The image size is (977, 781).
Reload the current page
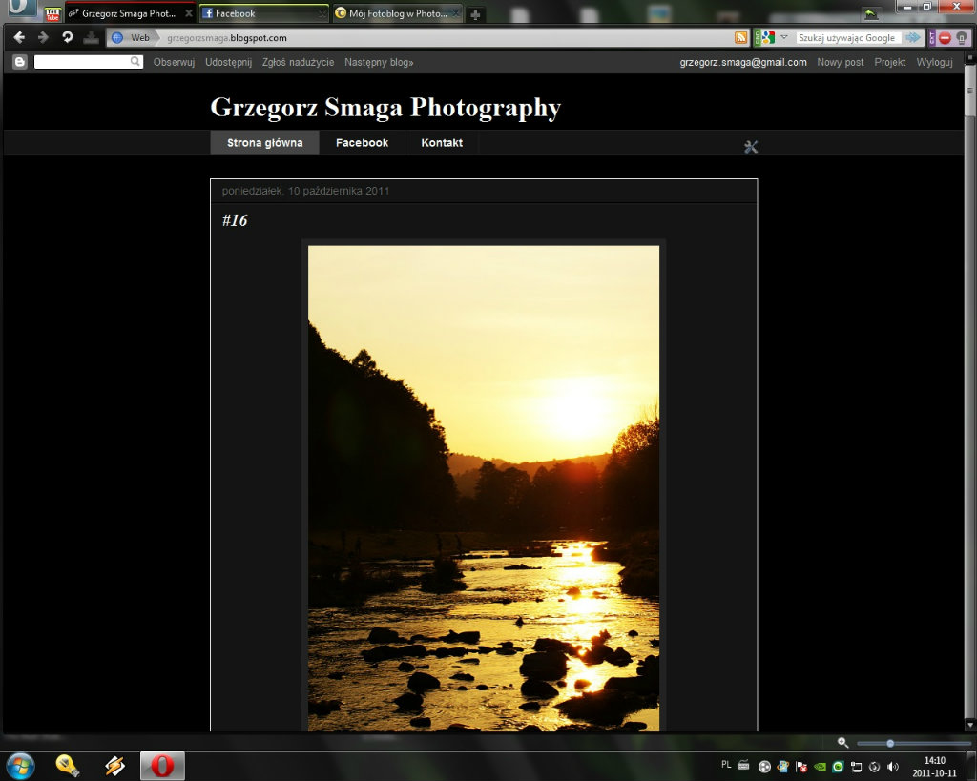(67, 37)
